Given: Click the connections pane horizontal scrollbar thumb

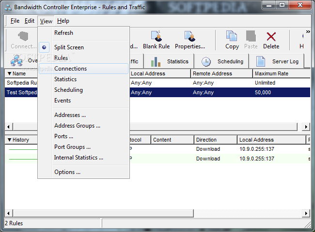Looking at the screenshot, I should point(103,213).
